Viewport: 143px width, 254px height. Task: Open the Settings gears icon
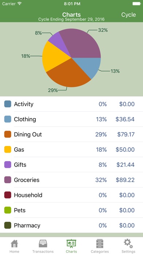coord(128,243)
